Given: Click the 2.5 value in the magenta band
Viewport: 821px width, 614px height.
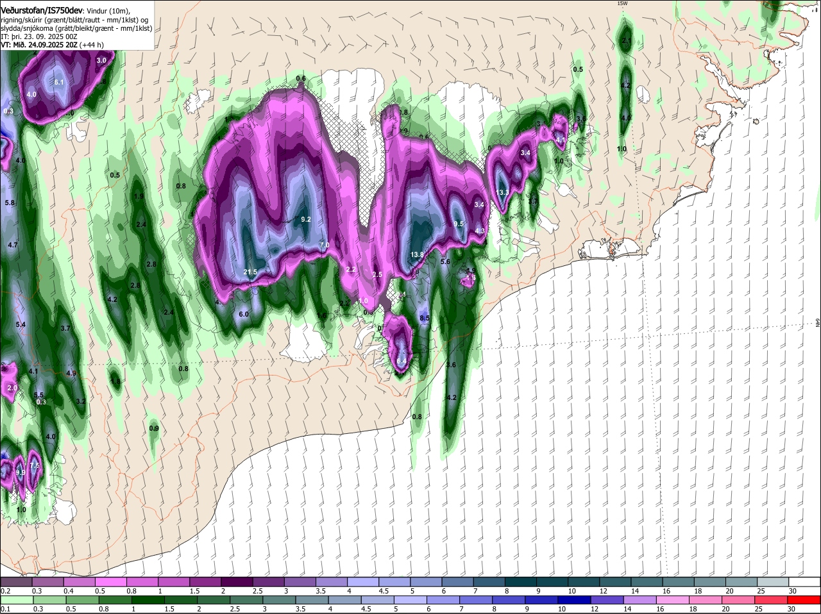Looking at the screenshot, I should coord(377,275).
